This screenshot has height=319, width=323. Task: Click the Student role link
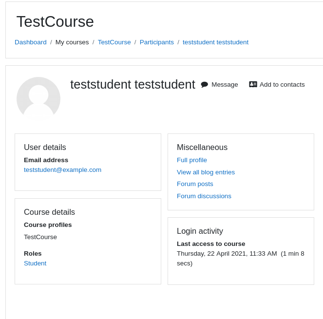[x=35, y=263]
